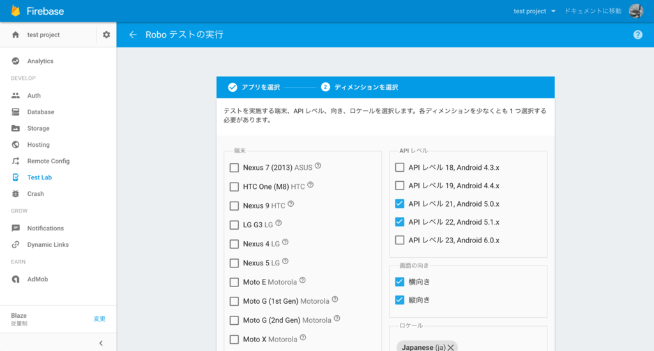The width and height of the screenshot is (654, 351).
Task: Click the Storage folder icon
Action: click(15, 128)
